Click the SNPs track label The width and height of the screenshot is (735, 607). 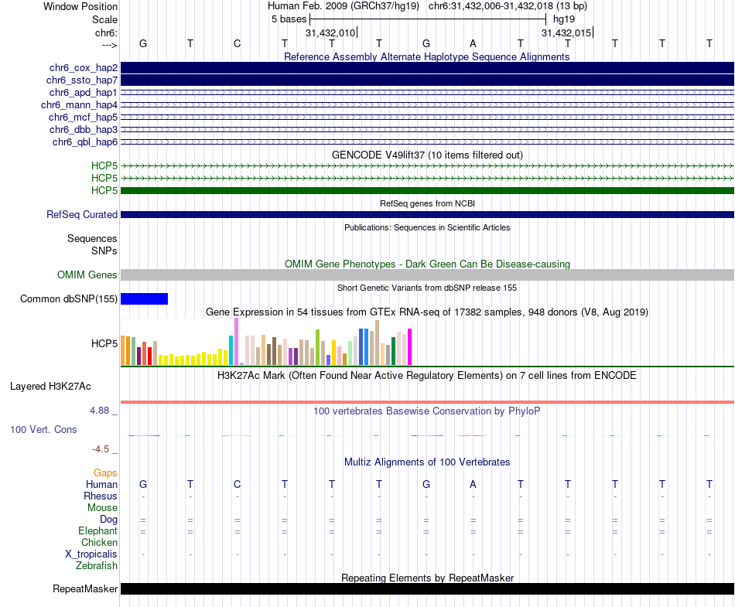click(x=104, y=251)
